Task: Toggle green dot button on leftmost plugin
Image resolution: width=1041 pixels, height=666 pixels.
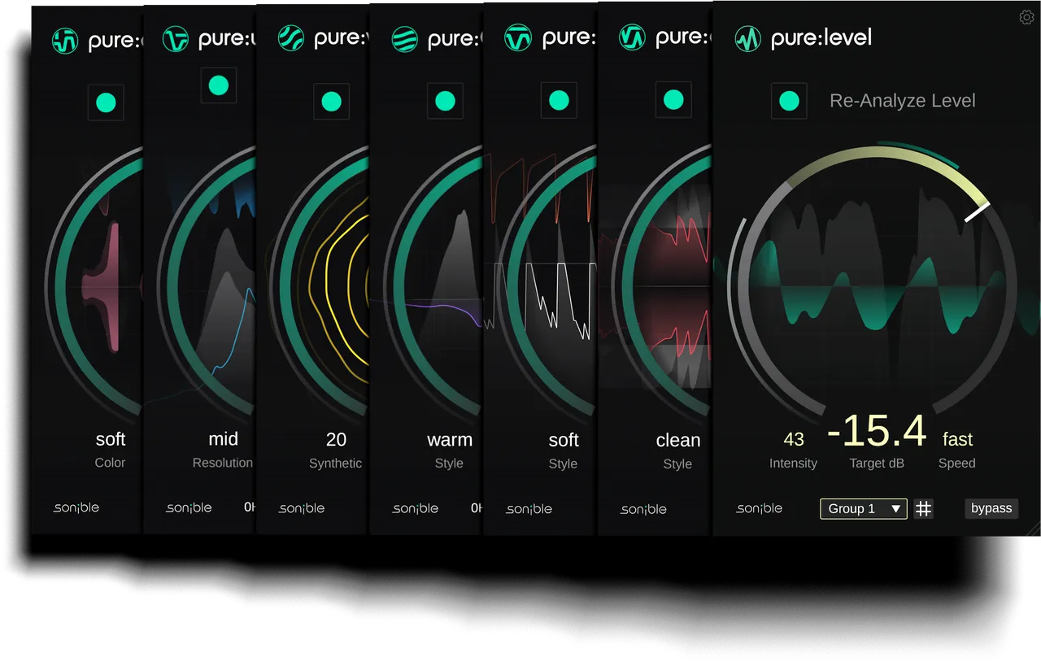Action: 106,102
